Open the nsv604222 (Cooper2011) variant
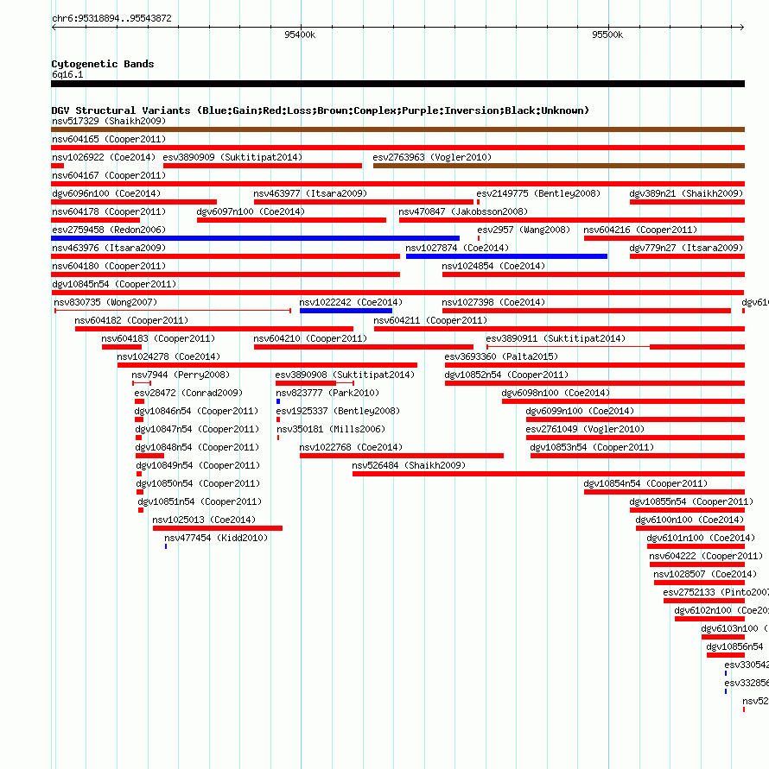The image size is (769, 769). 706,557
